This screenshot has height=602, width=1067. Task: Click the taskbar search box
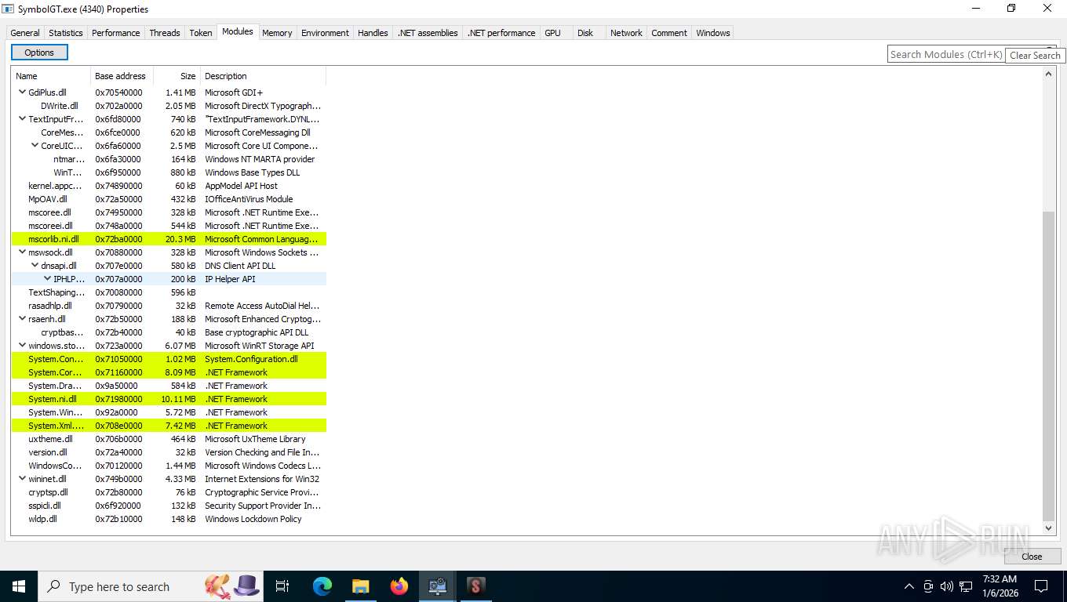coord(151,586)
